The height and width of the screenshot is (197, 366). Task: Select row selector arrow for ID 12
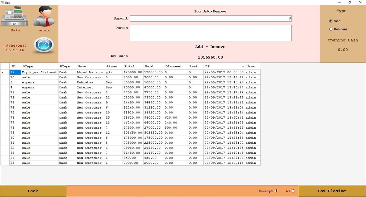tap(3, 72)
